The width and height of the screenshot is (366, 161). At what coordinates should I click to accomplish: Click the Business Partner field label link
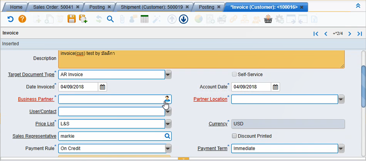click(x=36, y=99)
